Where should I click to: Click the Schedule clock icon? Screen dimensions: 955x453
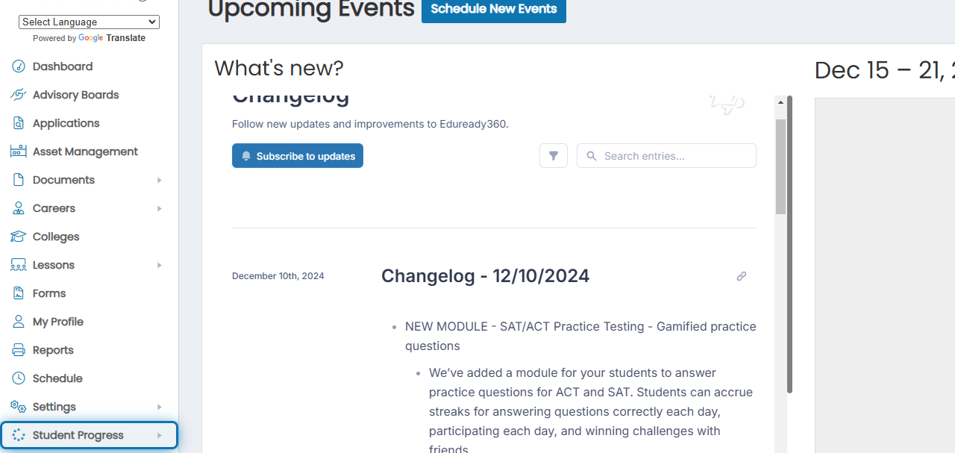pos(19,378)
